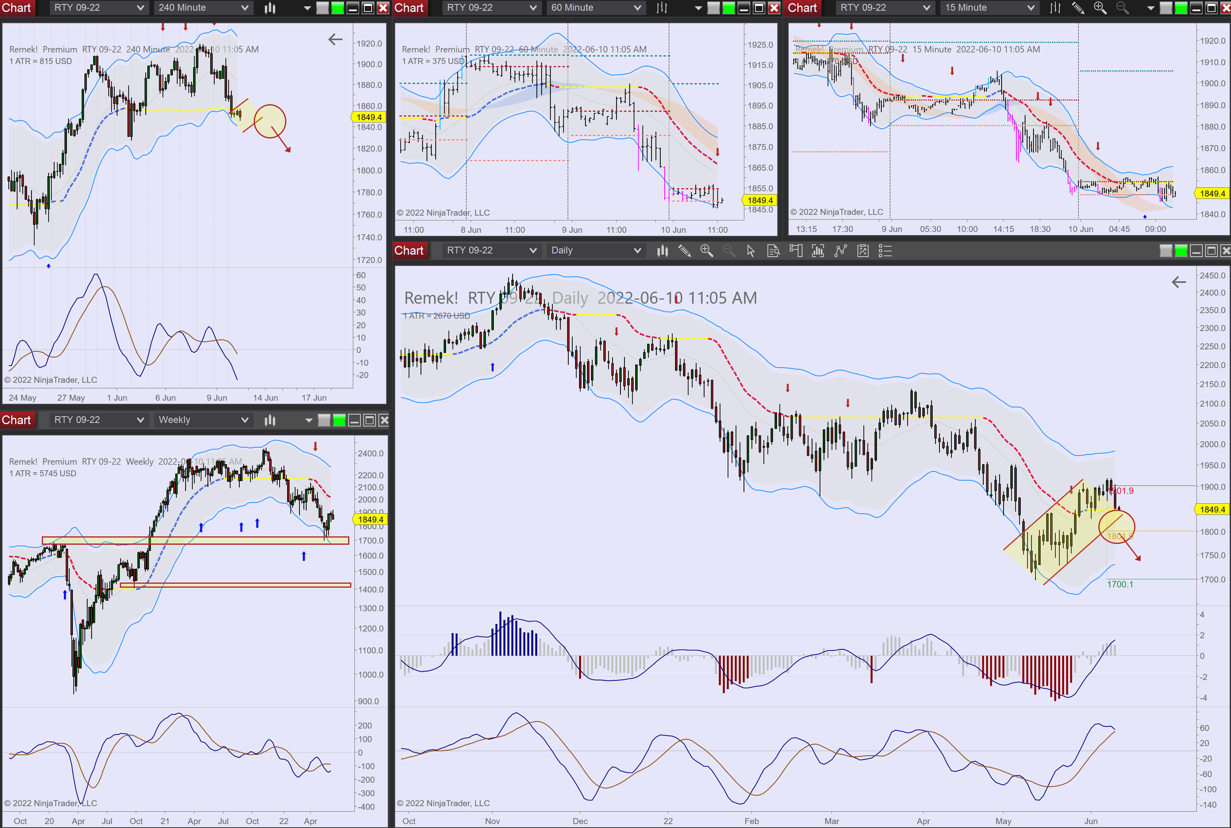This screenshot has width=1231, height=828.
Task: Click 1849.4 price marker on Daily axis
Action: [x=1212, y=510]
